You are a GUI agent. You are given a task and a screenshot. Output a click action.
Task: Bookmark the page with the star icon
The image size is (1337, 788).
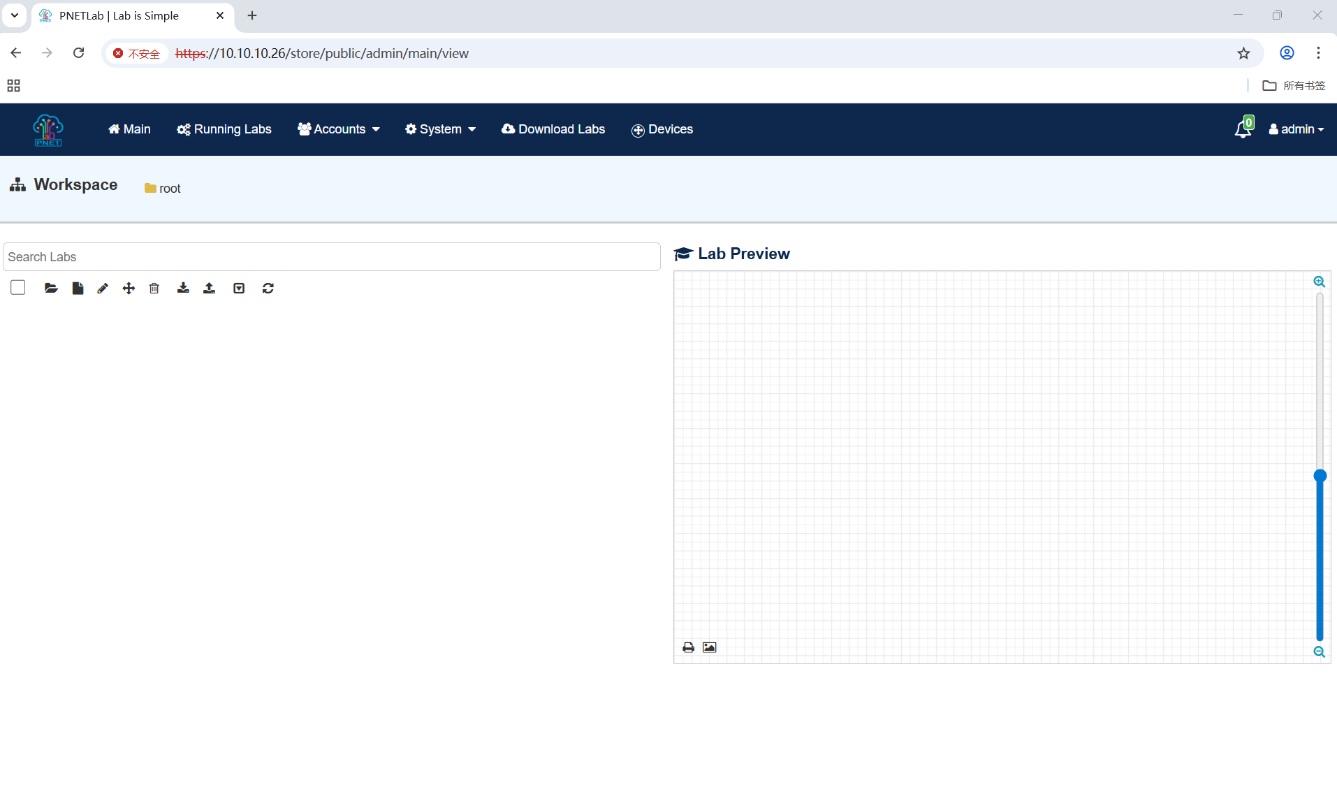1243,53
